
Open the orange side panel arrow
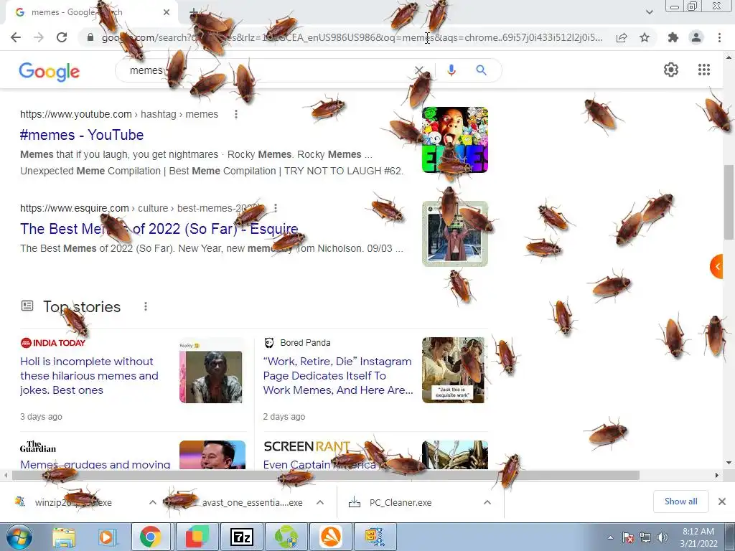(x=717, y=267)
